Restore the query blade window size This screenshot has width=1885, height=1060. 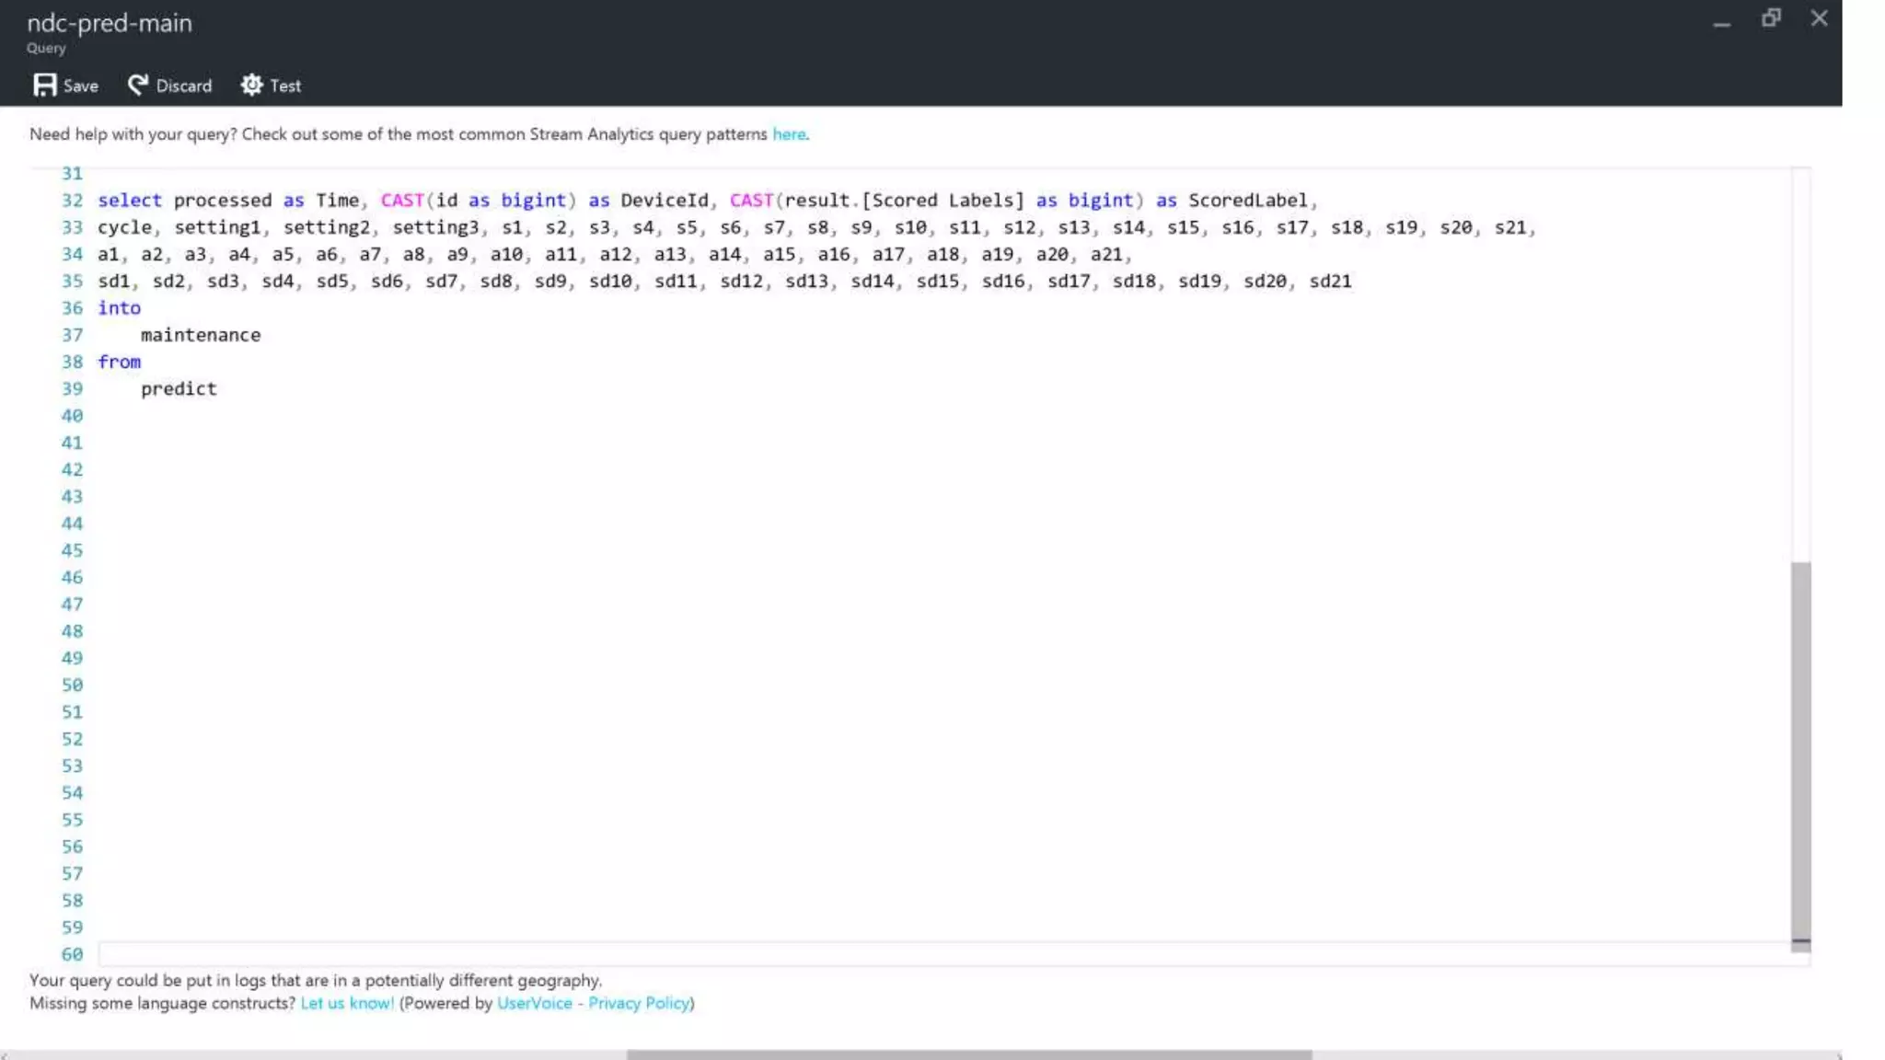[1771, 18]
